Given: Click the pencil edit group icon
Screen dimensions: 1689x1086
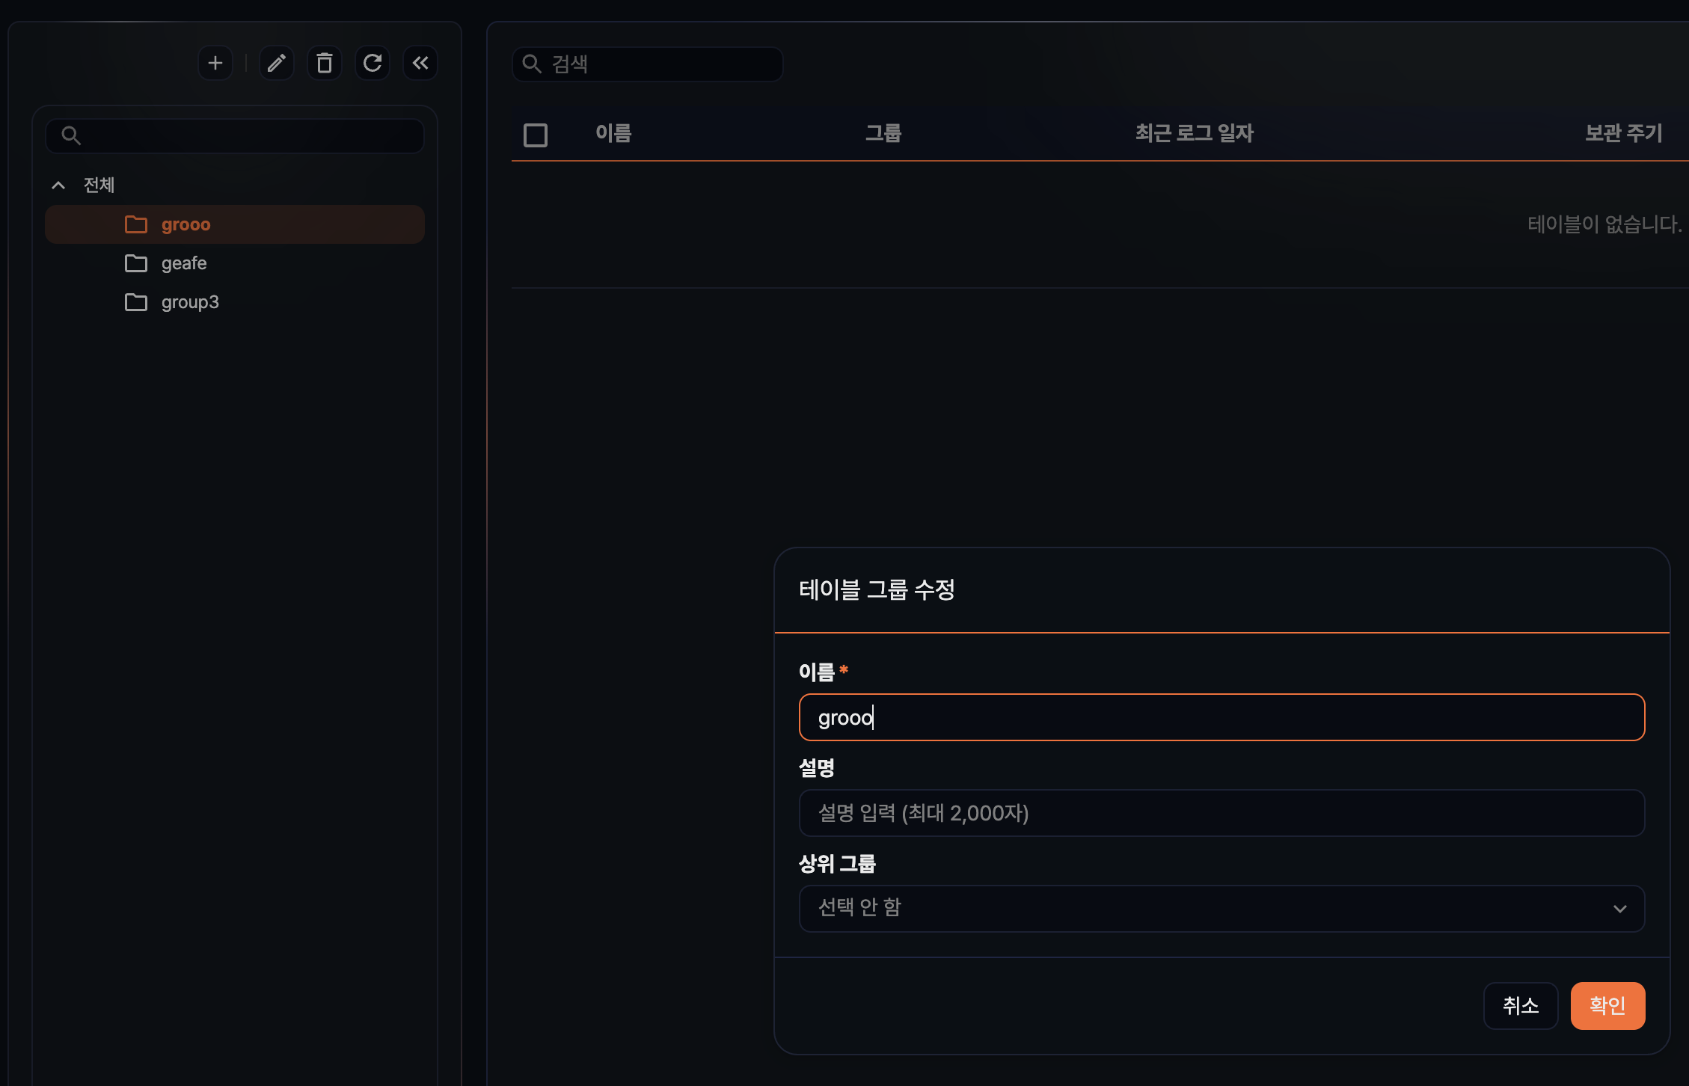Looking at the screenshot, I should pyautogui.click(x=277, y=63).
